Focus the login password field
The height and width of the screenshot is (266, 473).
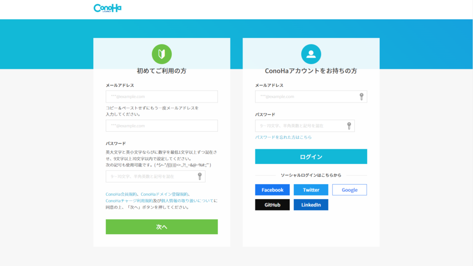[x=305, y=126]
